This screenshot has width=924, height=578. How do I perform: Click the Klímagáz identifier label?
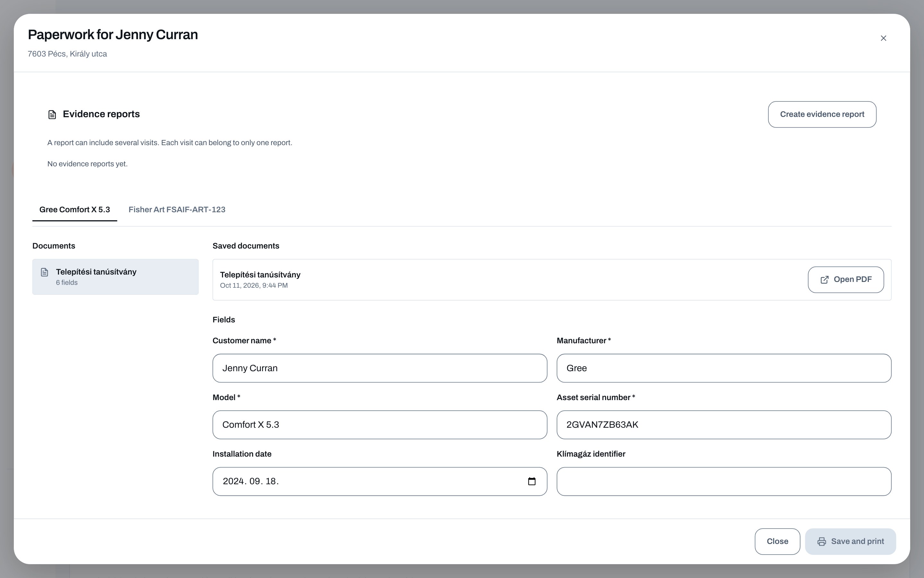click(x=591, y=454)
